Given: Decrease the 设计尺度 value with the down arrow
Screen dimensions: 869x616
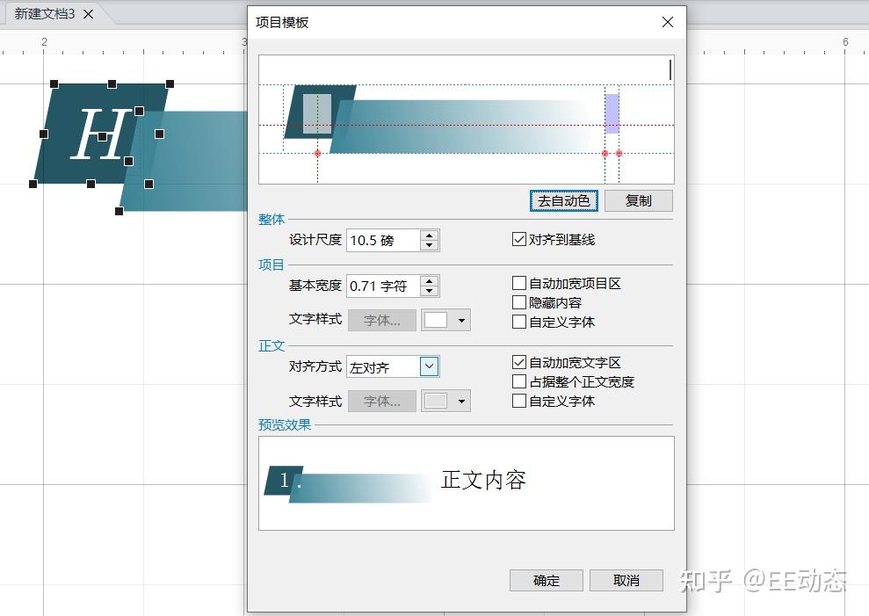Looking at the screenshot, I should (430, 246).
